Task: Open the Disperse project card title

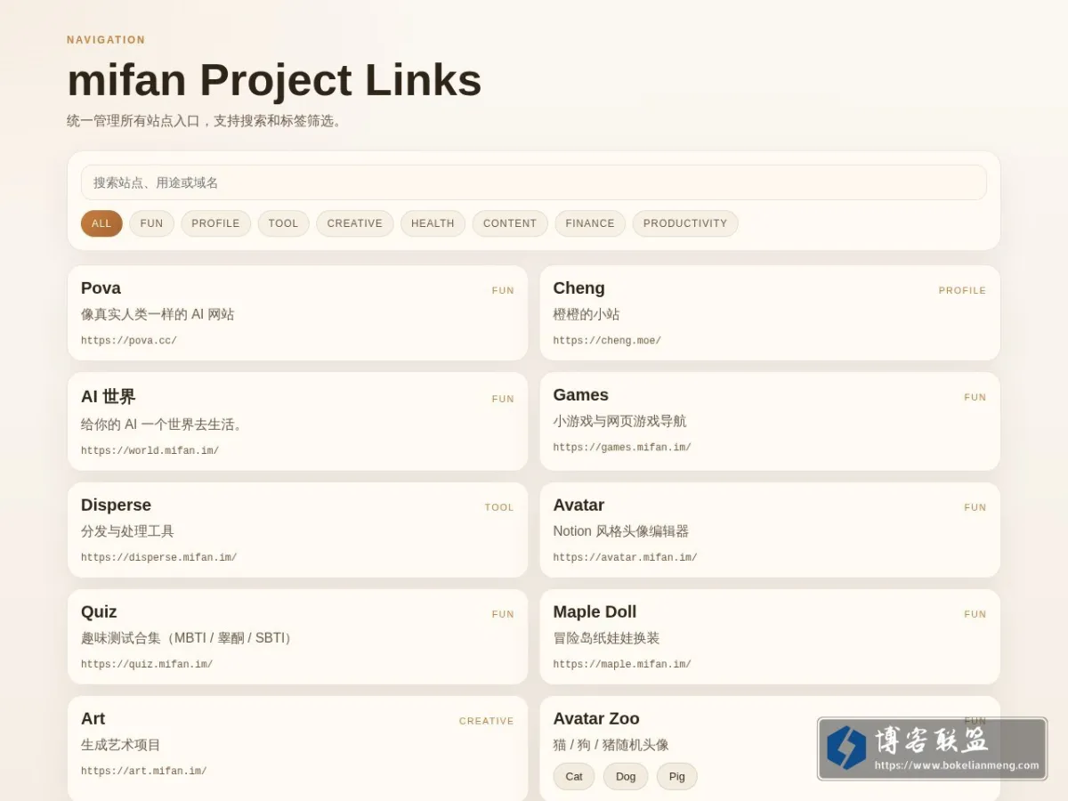Action: (x=116, y=505)
